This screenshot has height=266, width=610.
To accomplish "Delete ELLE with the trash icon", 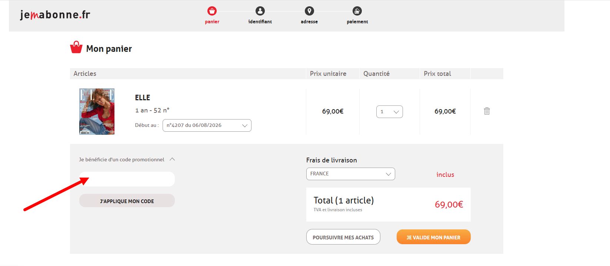I will (x=487, y=111).
